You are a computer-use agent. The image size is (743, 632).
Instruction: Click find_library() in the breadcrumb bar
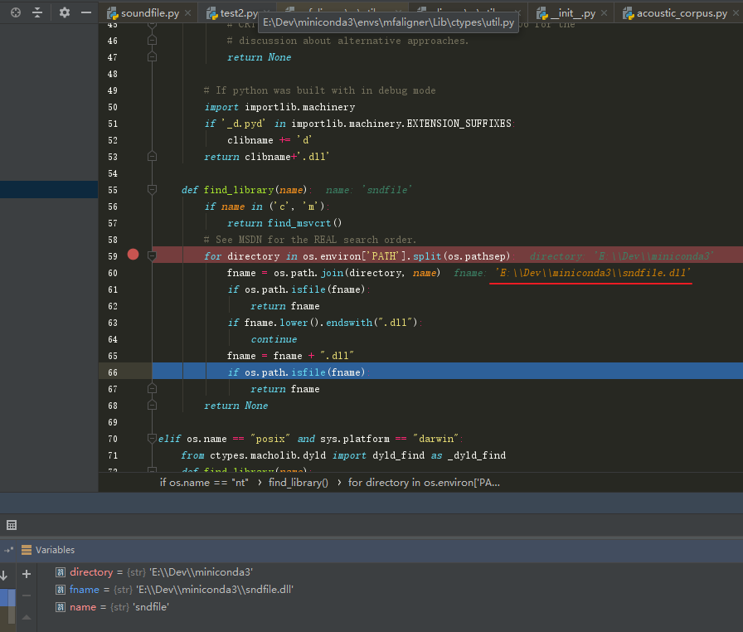coord(300,482)
